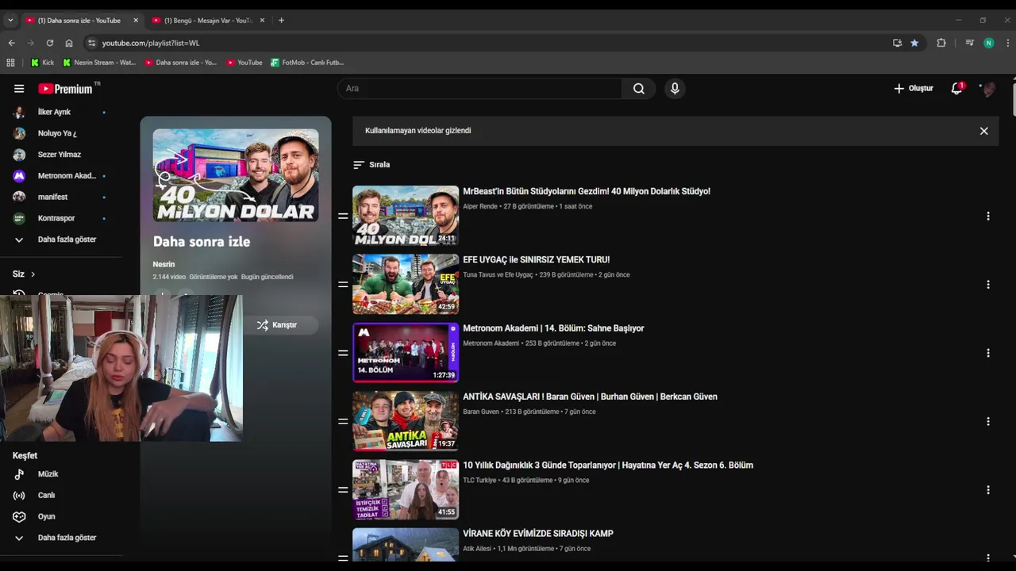Grab reorder handle of ANTİKA SAVAŞLARI video
The width and height of the screenshot is (1016, 571).
[343, 421]
